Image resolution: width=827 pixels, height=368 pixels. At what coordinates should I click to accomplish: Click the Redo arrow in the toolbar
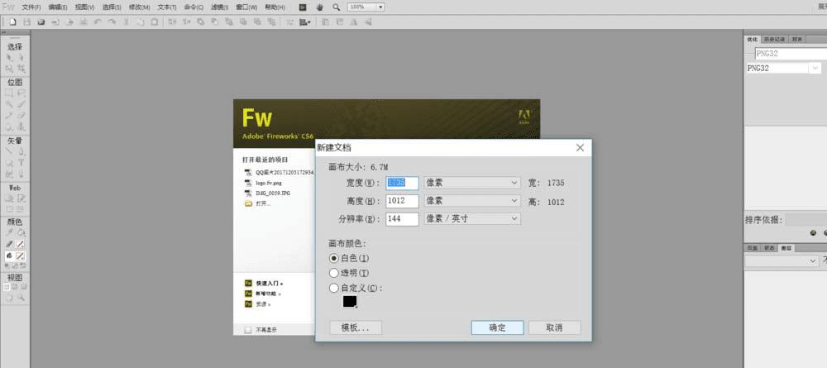tap(112, 22)
